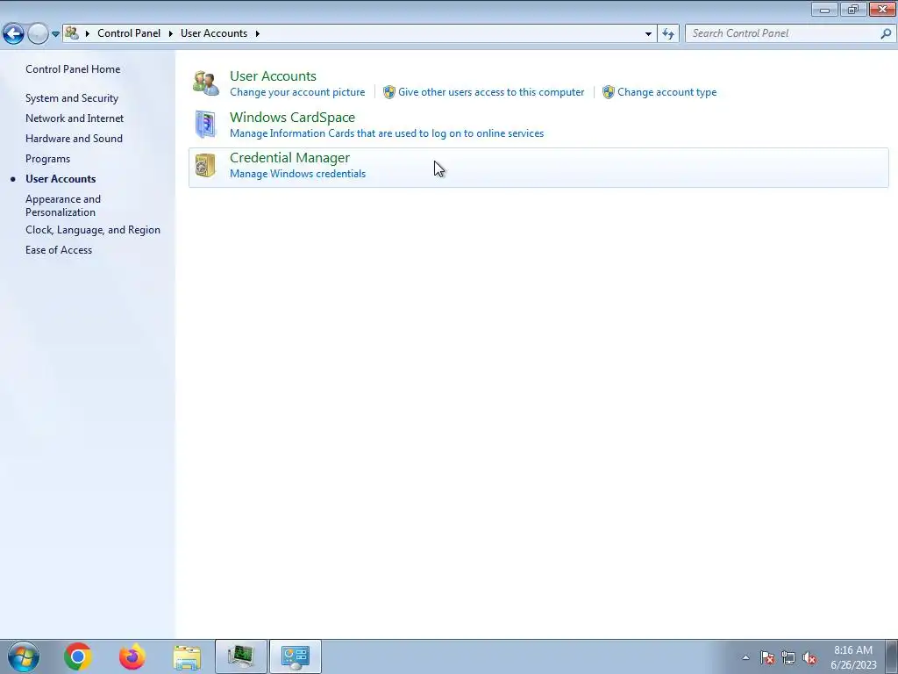Open Programs category in sidebar
898x674 pixels.
[47, 159]
